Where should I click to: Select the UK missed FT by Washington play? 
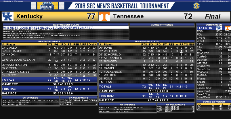[66, 35]
